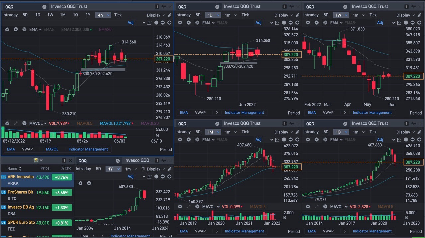Open indicator settings gear in 4h chart
425x238 pixels.
pyautogui.click(x=7, y=29)
